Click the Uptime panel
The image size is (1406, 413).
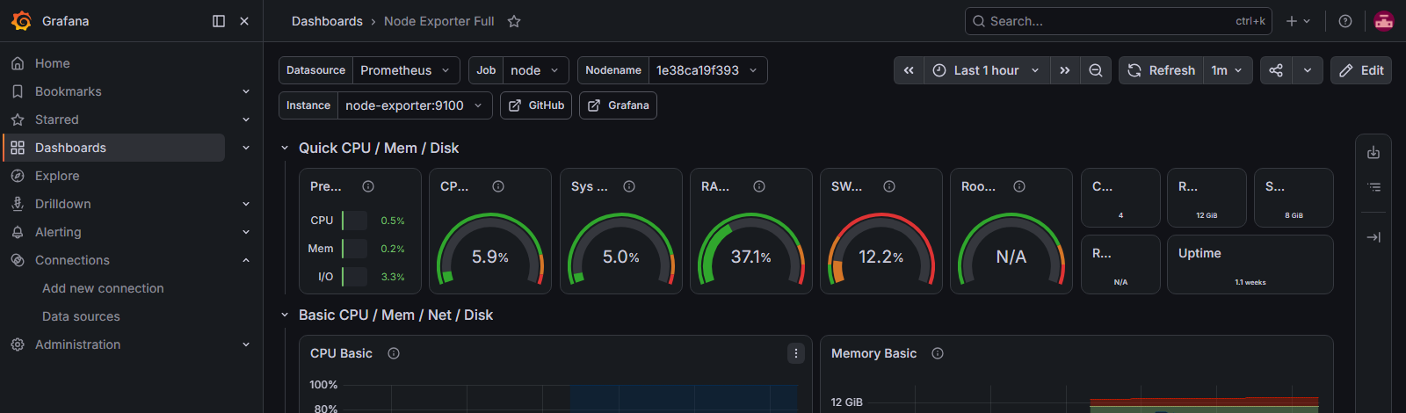point(1250,264)
